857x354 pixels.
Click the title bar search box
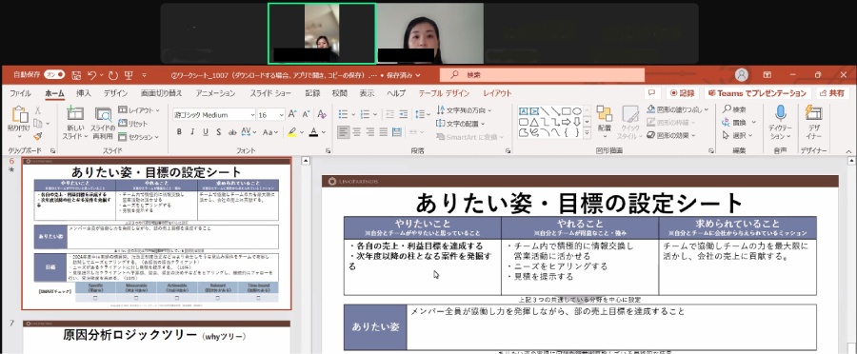pos(542,75)
